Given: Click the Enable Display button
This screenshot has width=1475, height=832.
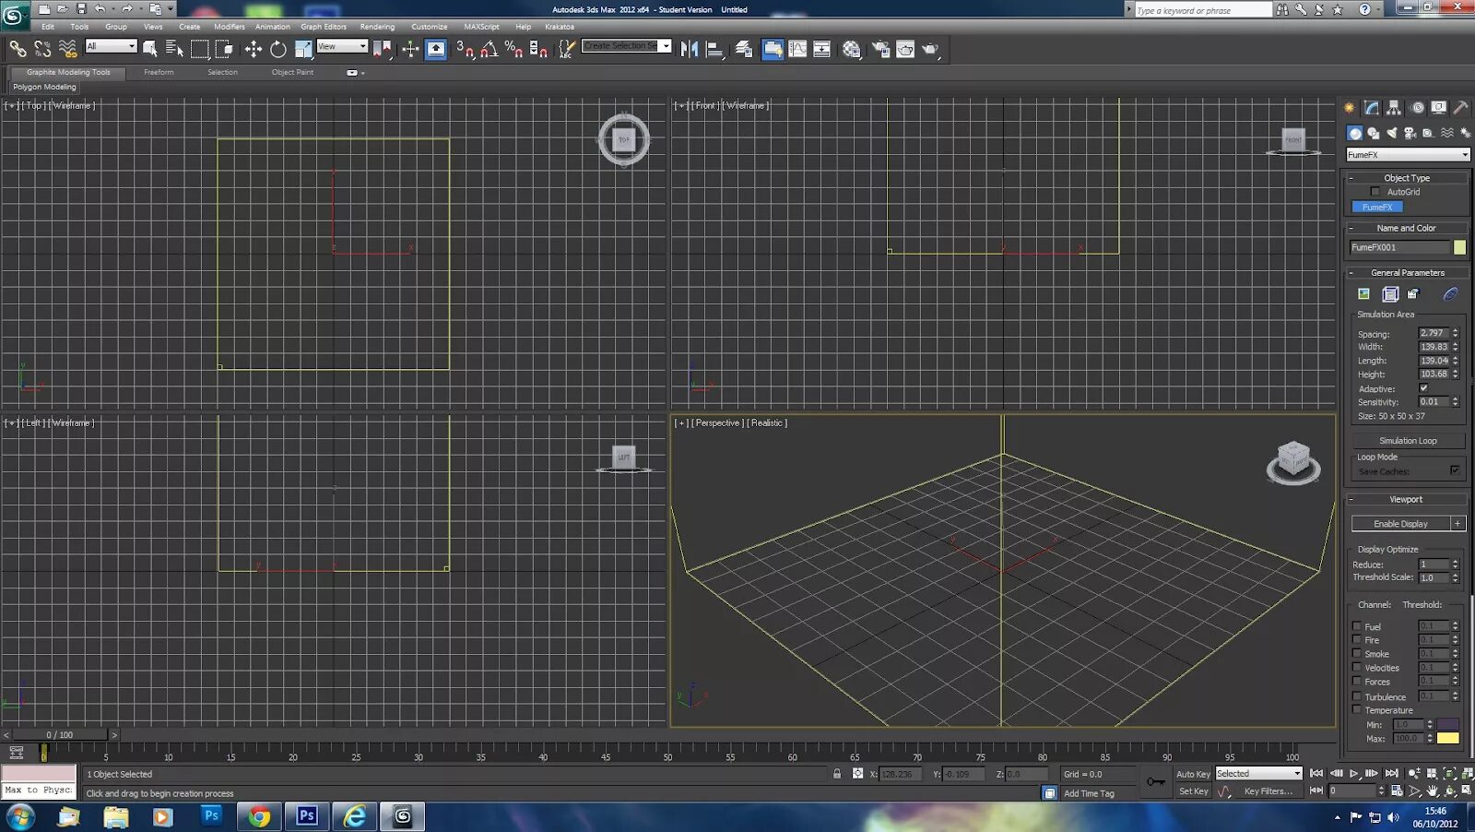Looking at the screenshot, I should coord(1400,524).
